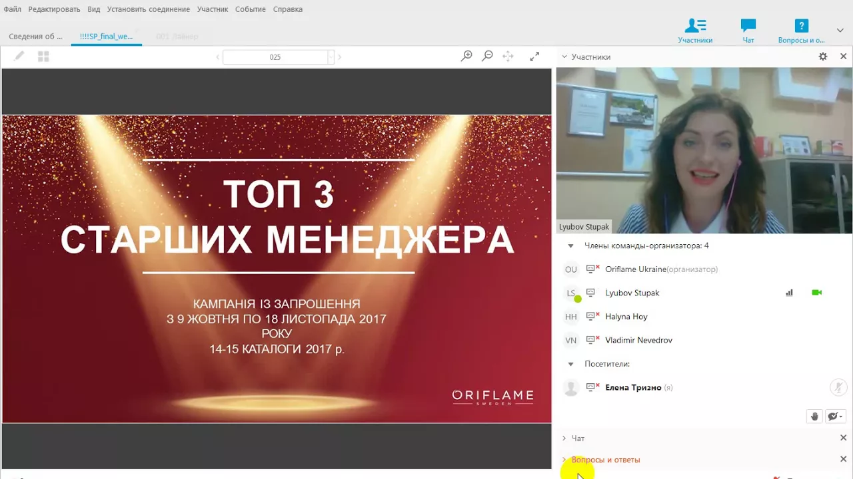Screen dimensions: 853x479
Task: Switch to the Сведения об... tab
Action: [35, 37]
